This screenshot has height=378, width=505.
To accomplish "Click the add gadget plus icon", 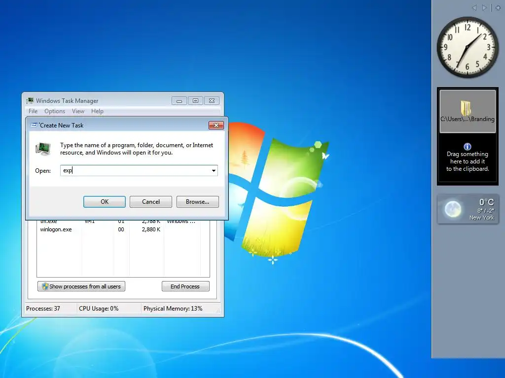I will click(498, 8).
